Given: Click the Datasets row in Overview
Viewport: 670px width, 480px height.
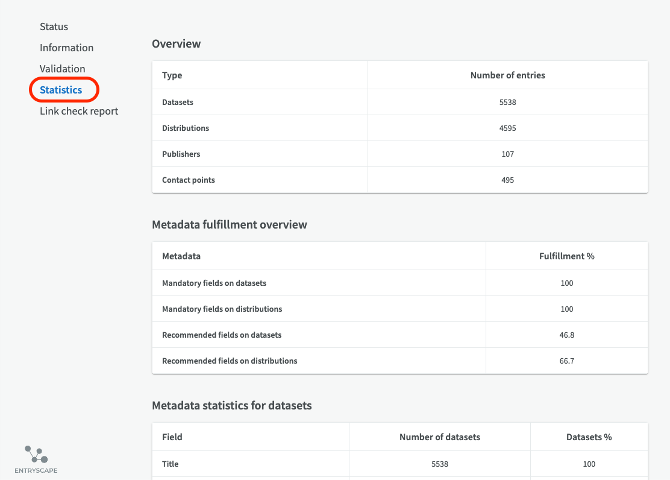Looking at the screenshot, I should click(x=178, y=102).
